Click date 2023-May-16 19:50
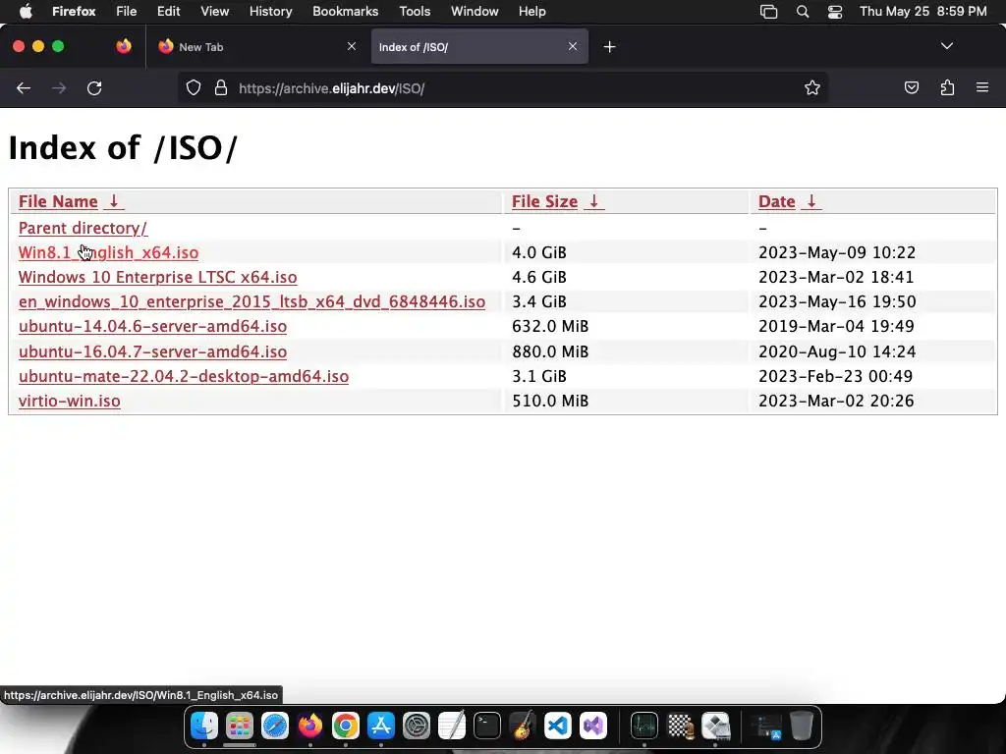The height and width of the screenshot is (754, 1006). coord(837,302)
